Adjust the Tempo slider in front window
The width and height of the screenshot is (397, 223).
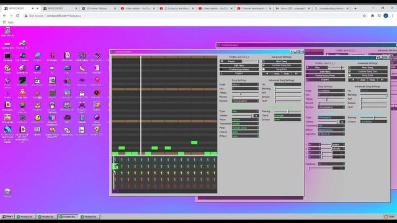245,93
